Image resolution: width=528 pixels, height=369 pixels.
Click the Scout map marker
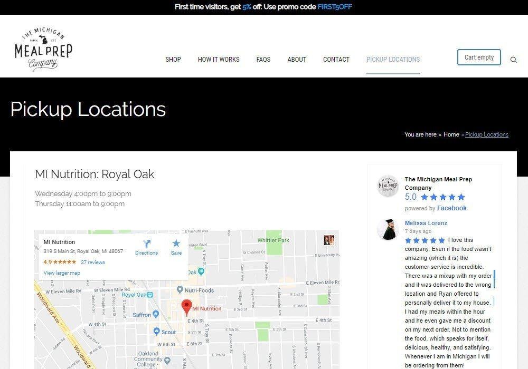coord(157,332)
